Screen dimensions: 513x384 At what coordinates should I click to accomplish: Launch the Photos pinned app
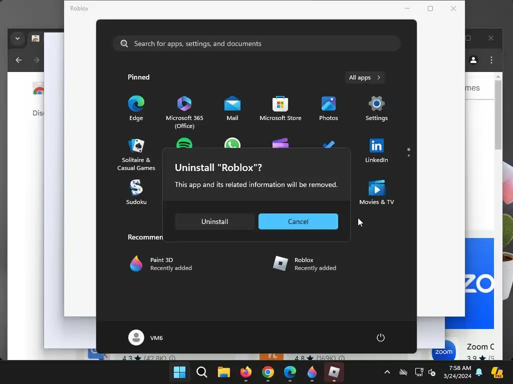329,108
